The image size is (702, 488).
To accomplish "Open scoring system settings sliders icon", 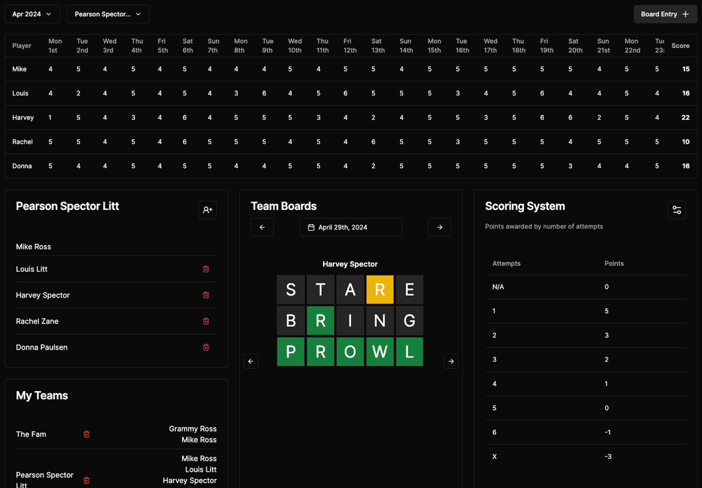I will coord(677,210).
